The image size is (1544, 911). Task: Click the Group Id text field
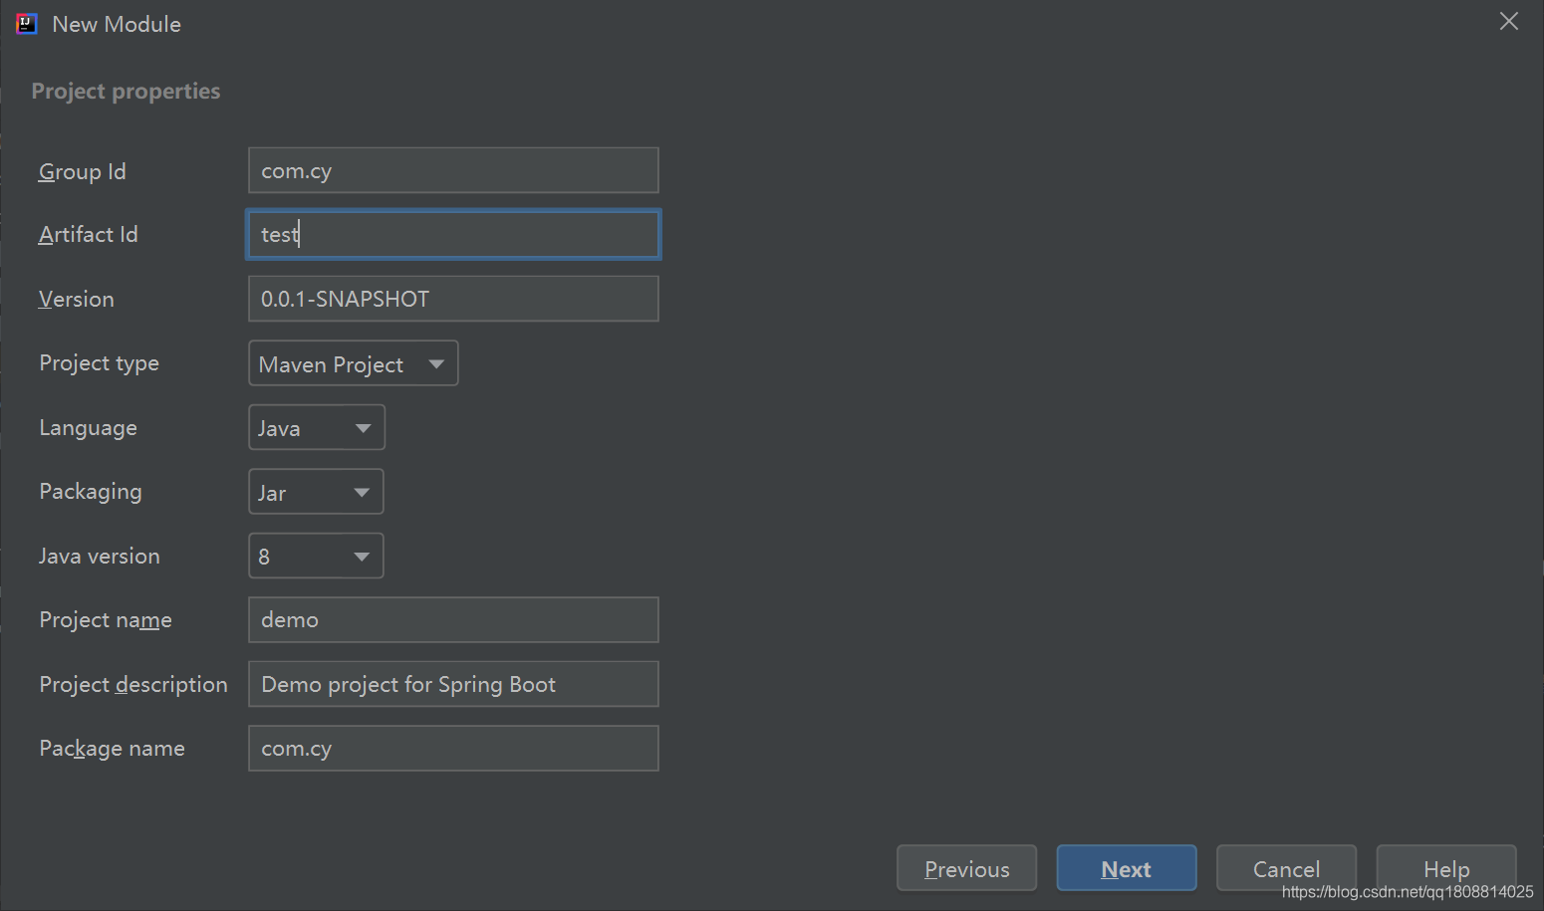click(x=453, y=170)
